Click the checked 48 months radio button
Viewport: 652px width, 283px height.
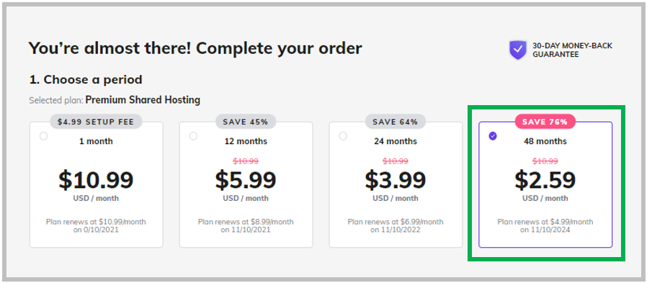[x=493, y=136]
